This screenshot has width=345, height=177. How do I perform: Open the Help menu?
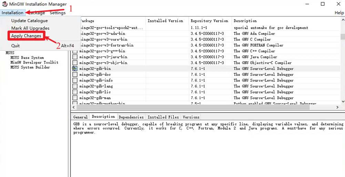click(339, 13)
